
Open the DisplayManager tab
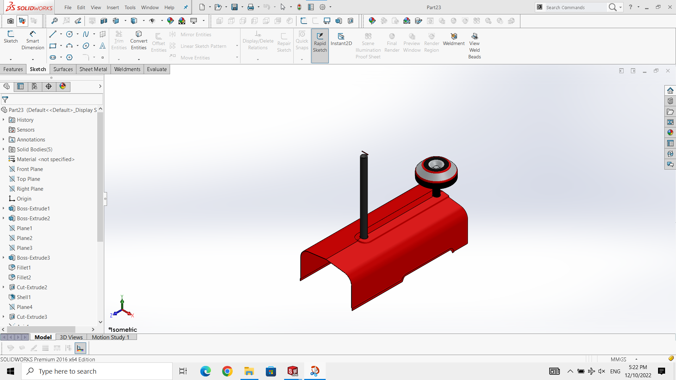coord(63,87)
